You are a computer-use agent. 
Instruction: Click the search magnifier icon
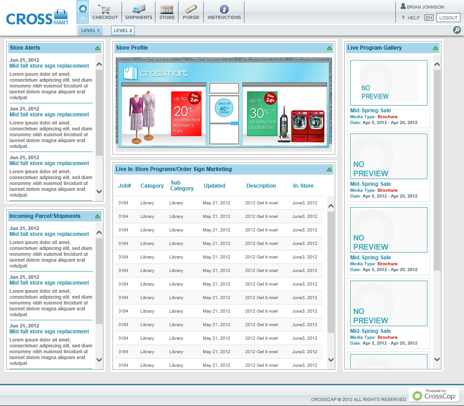457,30
